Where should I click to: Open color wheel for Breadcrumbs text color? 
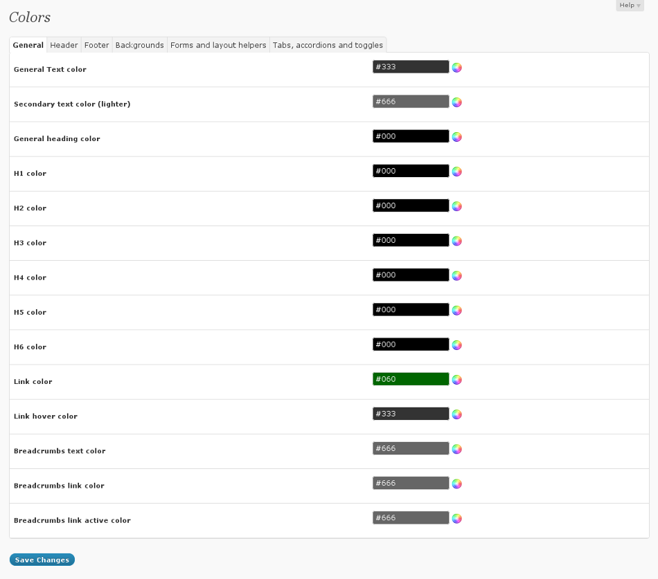456,449
